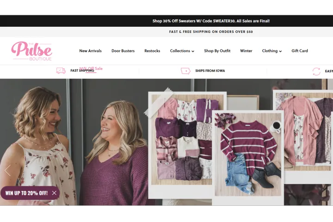Select the Winter menu item
333x222 pixels.
(246, 51)
